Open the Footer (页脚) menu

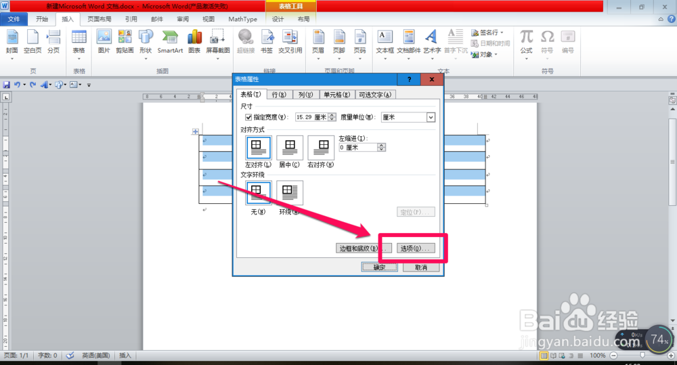tap(339, 43)
